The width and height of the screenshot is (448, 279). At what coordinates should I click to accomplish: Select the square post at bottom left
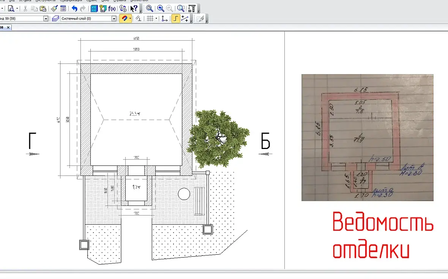coord(84,245)
